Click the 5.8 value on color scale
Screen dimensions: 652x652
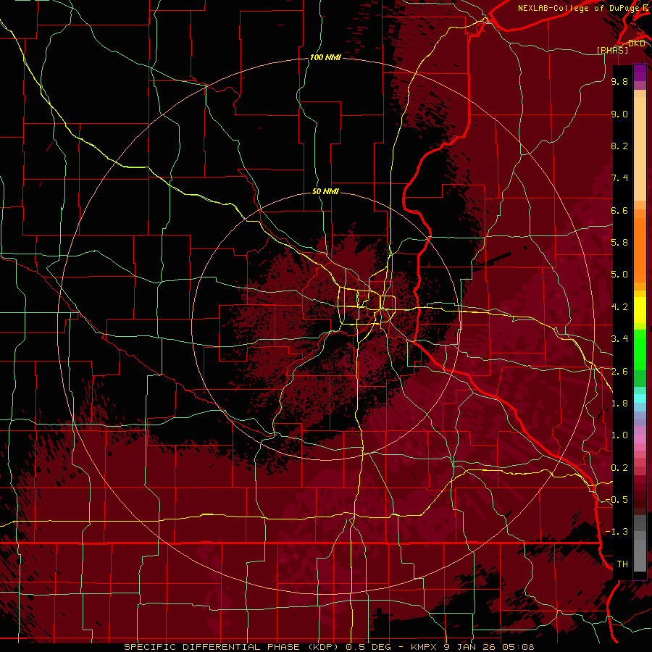(619, 243)
